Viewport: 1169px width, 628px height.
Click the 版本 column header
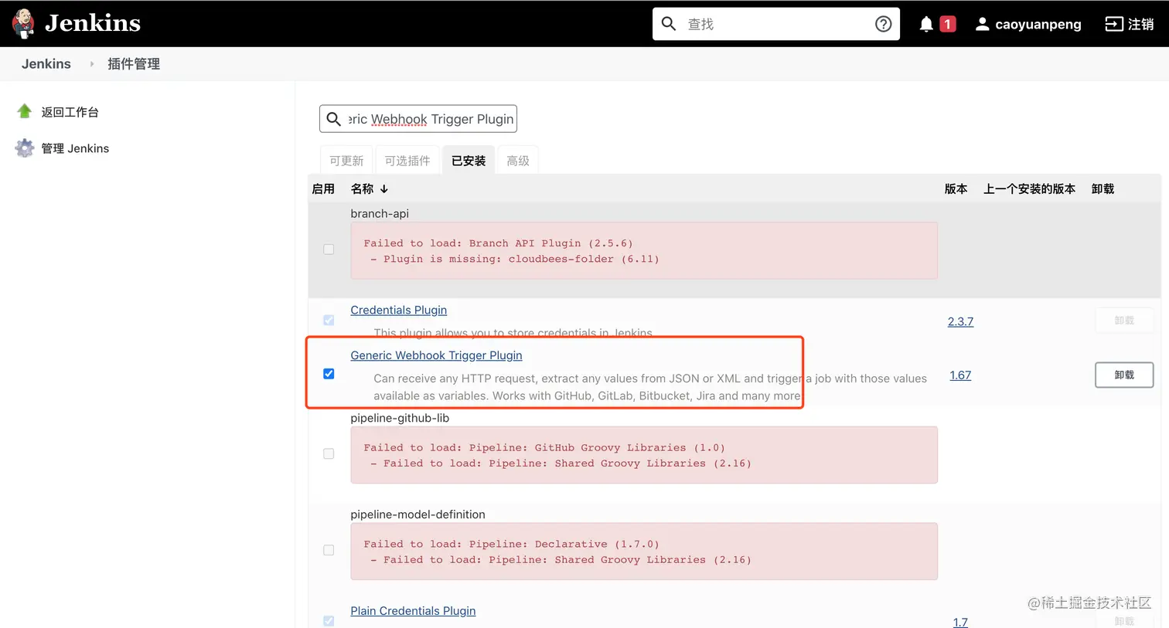[956, 188]
